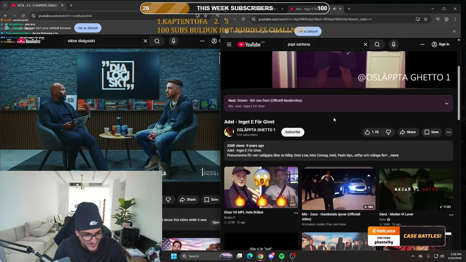Mute the Adel tab via speaker icon
The height and width of the screenshot is (262, 466).
click(x=334, y=9)
